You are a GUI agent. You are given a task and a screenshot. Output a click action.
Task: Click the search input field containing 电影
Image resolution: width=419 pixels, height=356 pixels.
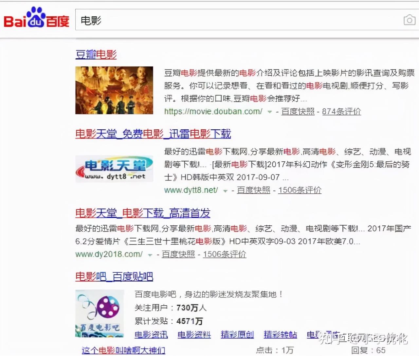(229, 20)
